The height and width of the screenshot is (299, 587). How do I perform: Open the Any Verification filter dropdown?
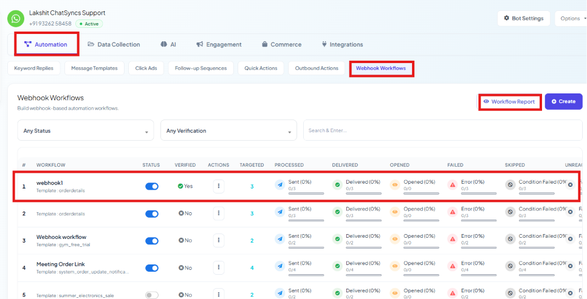pos(228,130)
